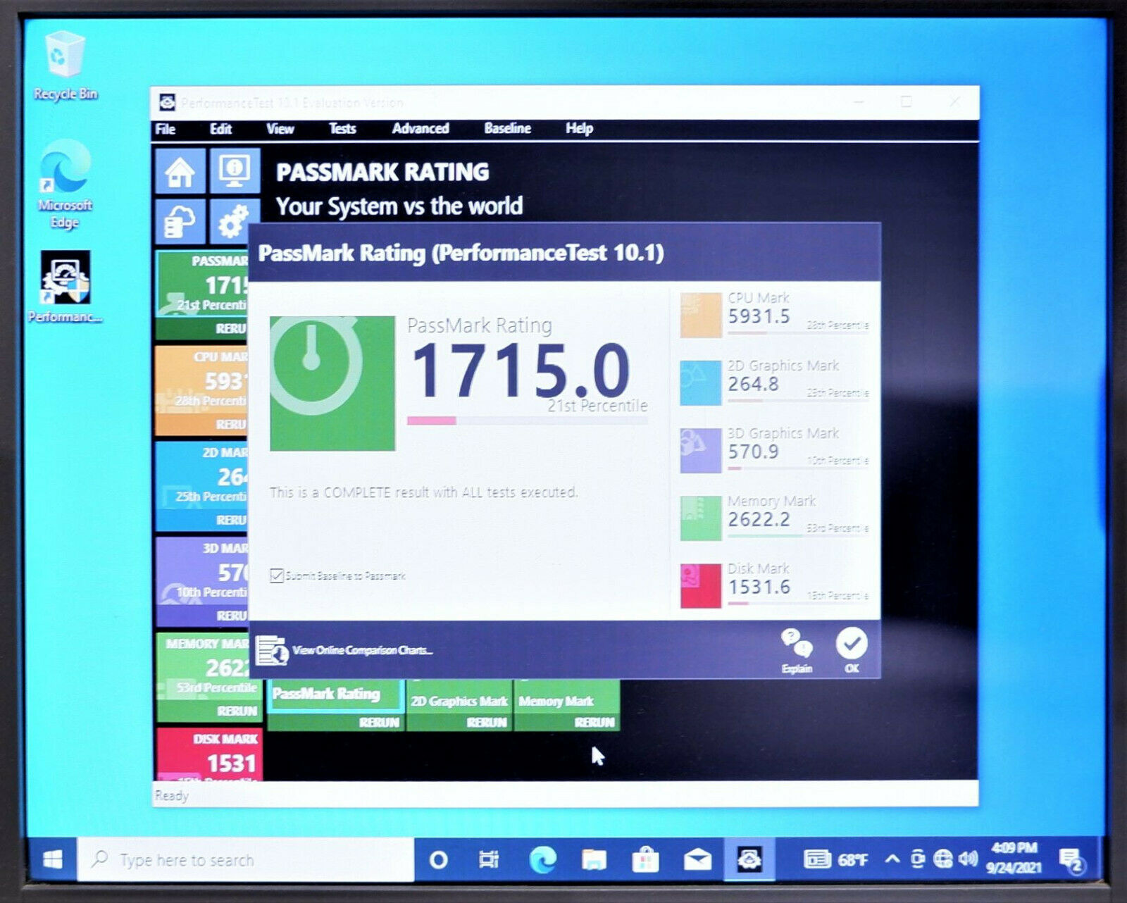The width and height of the screenshot is (1127, 903).
Task: Open the Help menu
Action: click(579, 129)
